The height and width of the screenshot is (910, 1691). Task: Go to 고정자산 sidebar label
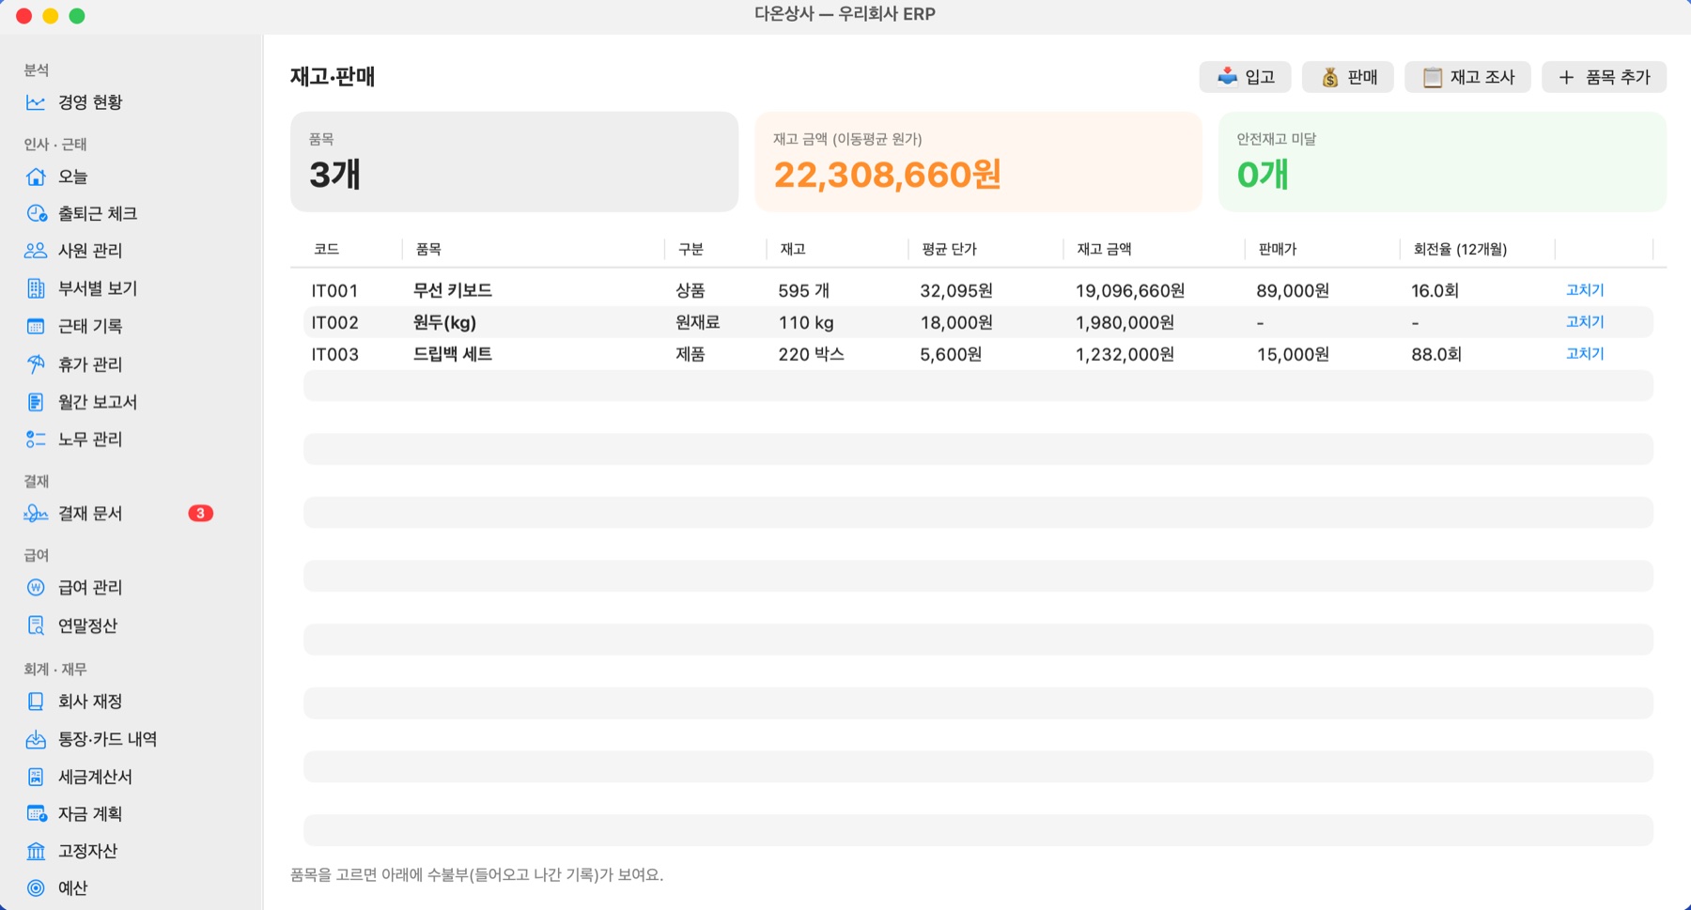[87, 851]
